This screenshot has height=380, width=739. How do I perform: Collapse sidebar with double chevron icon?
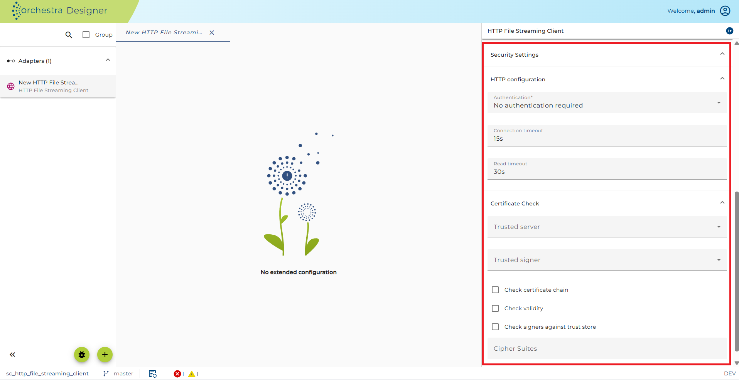coord(12,355)
